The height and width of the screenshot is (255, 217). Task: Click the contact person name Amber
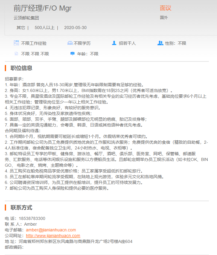[x=32, y=224]
